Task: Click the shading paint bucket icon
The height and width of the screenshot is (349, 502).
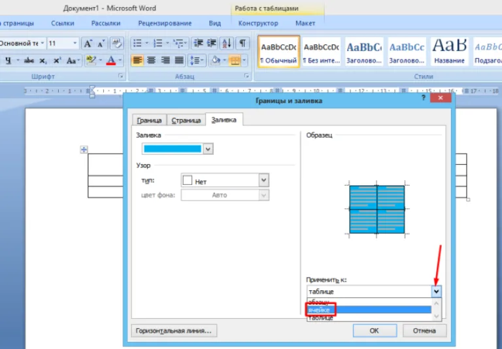Action: point(216,60)
